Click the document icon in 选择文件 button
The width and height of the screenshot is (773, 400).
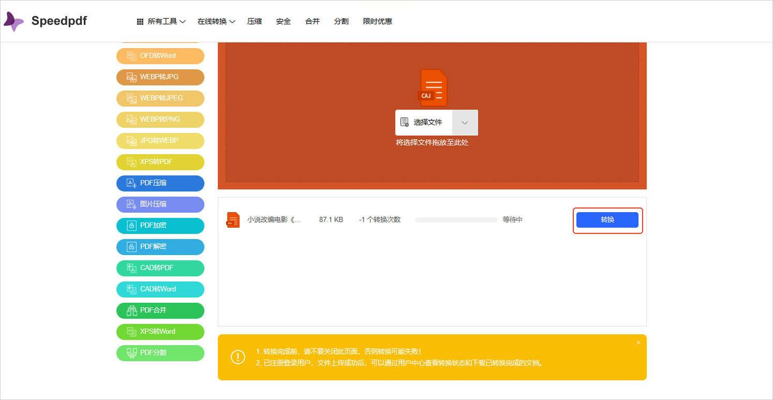404,122
